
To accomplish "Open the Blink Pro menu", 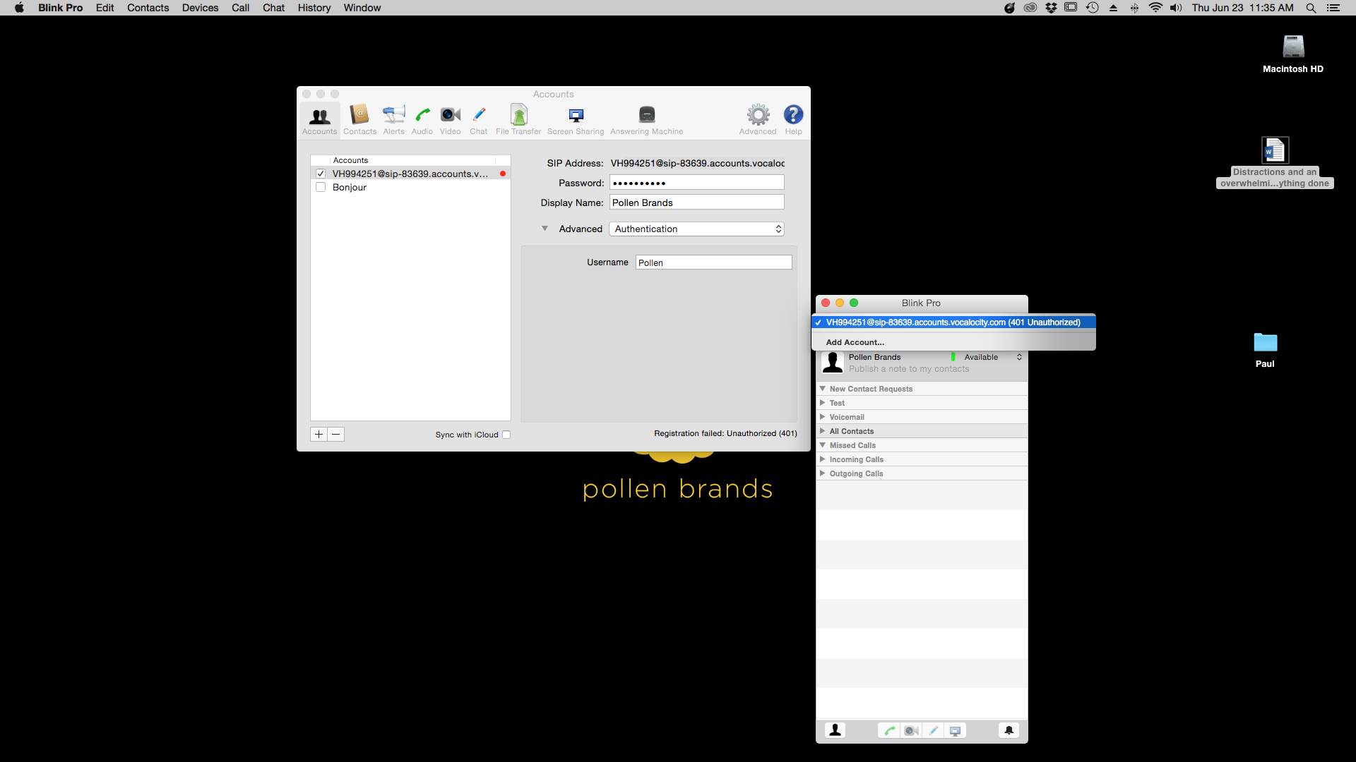I will click(60, 8).
